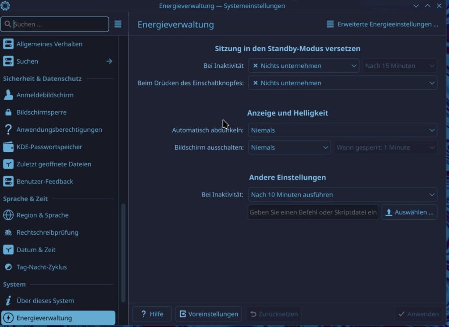
Task: Click the Rechtschreibprüfung spell-check icon
Action: pyautogui.click(x=8, y=232)
